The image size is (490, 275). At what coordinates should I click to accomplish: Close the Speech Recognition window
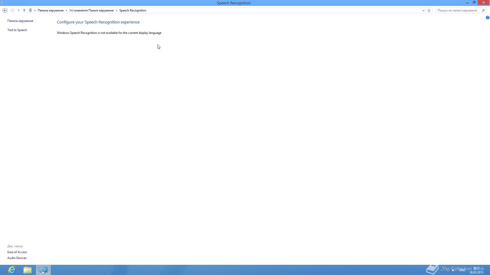(484, 3)
